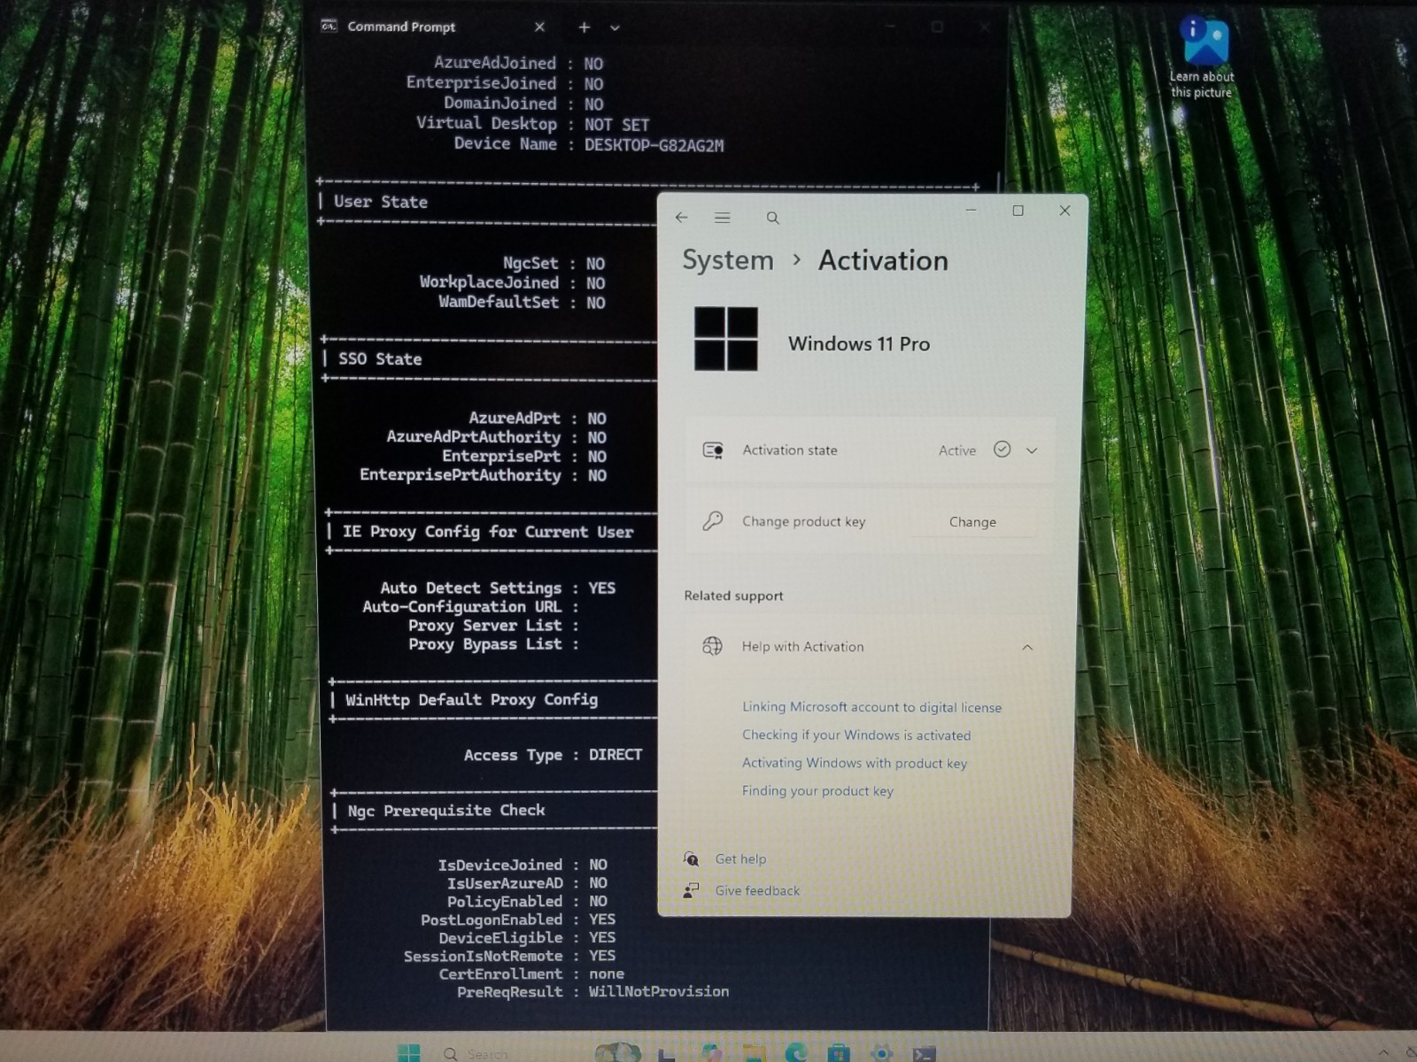Screen dimensions: 1417x1062
Task: Click IE Proxy Config for Current User header
Action: coord(488,532)
